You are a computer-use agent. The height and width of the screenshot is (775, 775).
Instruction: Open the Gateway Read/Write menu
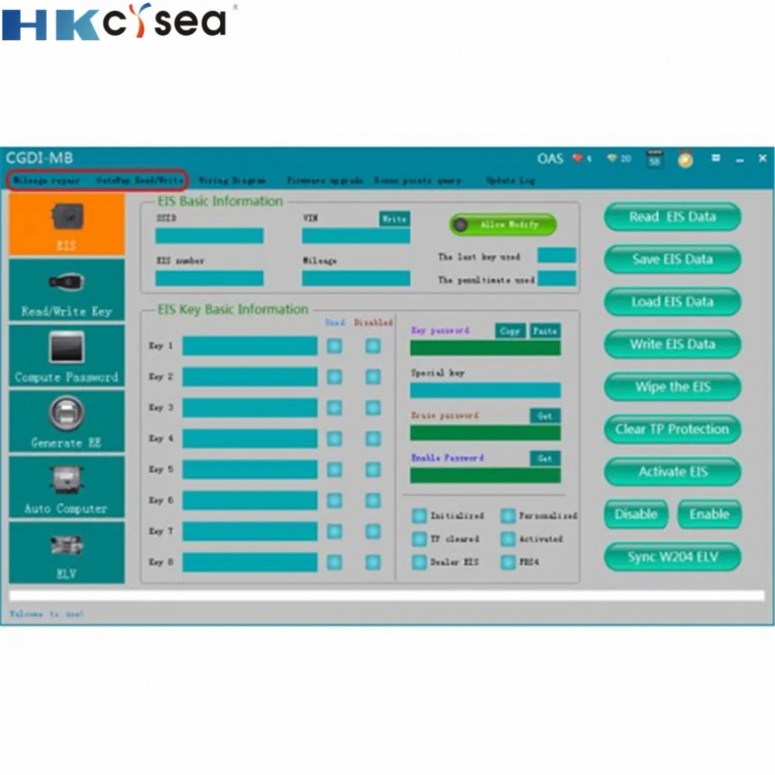pos(139,181)
